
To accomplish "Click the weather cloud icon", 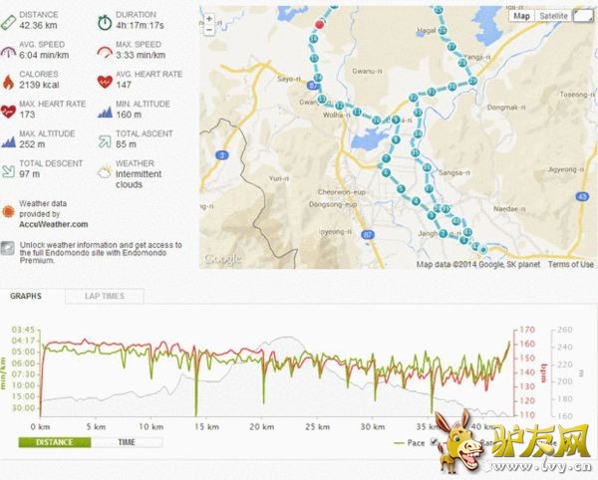I will point(105,169).
